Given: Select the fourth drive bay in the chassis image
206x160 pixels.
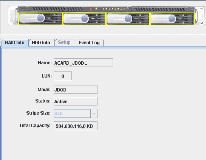Looking at the screenshot, I should (x=173, y=19).
